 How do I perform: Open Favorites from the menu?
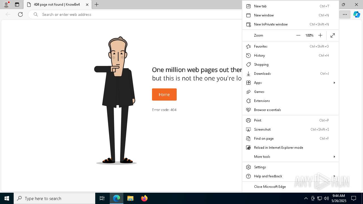[290, 46]
